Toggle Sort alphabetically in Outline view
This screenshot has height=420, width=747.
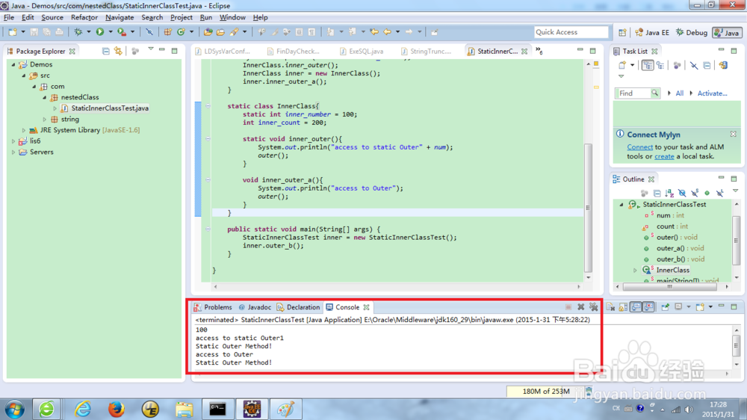point(669,193)
